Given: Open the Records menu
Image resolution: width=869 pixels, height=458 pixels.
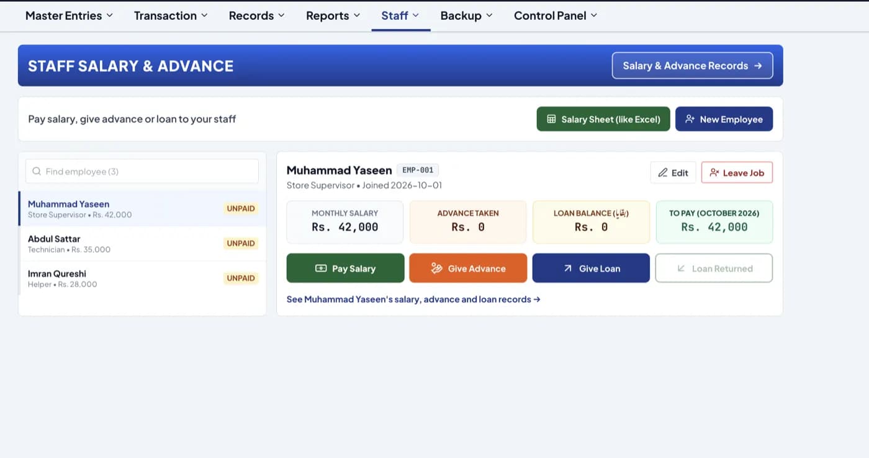Looking at the screenshot, I should pos(256,15).
